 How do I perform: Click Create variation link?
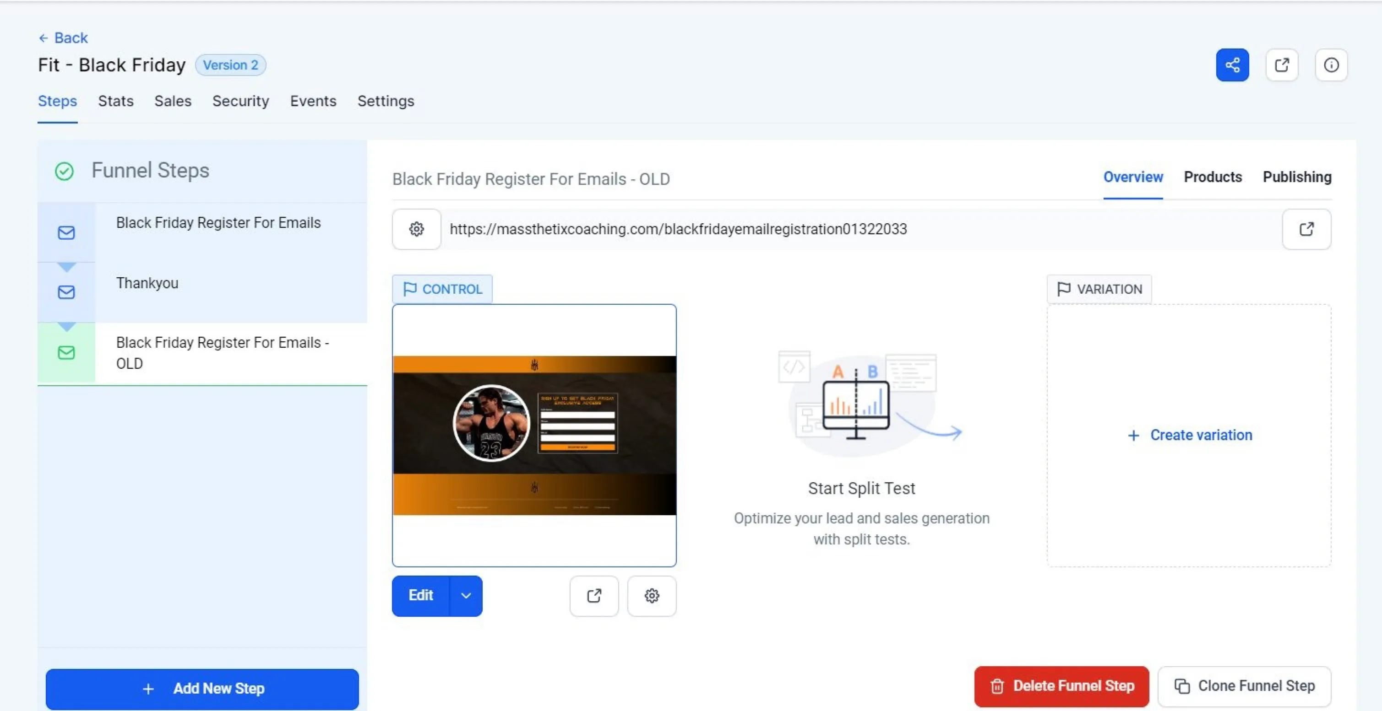coord(1189,435)
